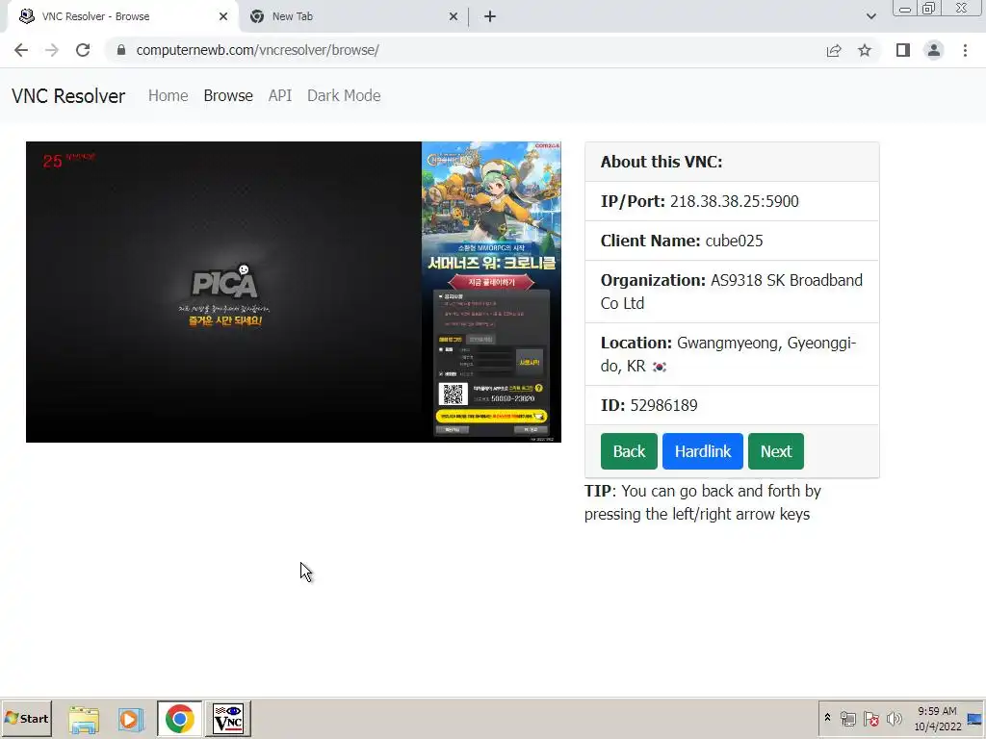This screenshot has width=986, height=739.
Task: Open the browser side panel
Action: [x=903, y=50]
